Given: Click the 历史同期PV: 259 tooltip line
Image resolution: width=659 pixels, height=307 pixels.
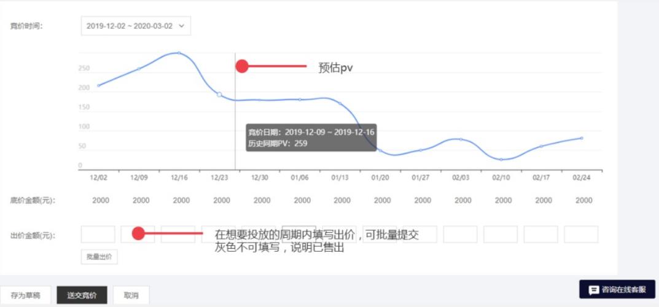Looking at the screenshot, I should pos(278,144).
